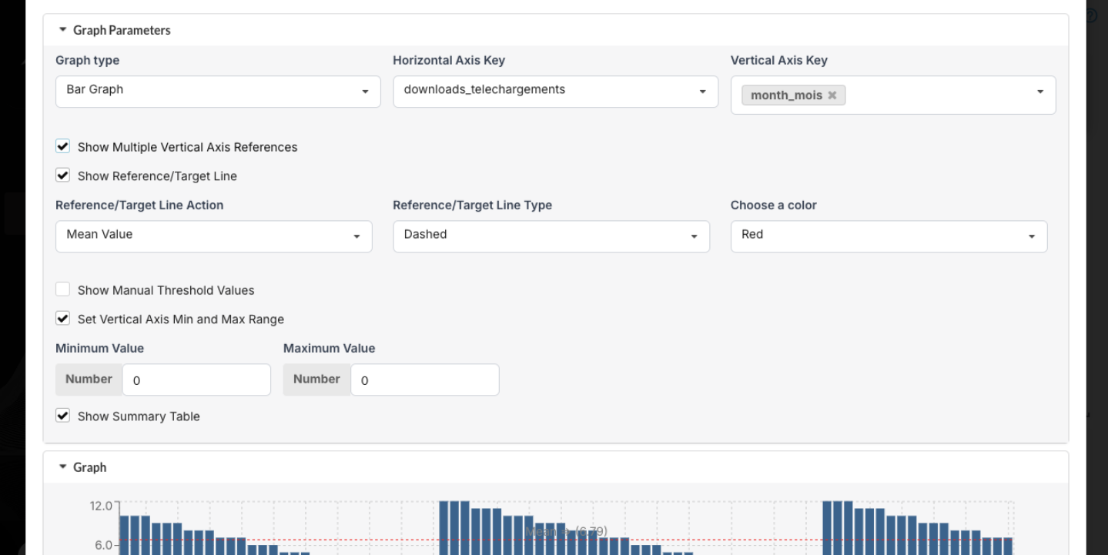
Task: Collapse the Graph Parameters section
Action: [x=62, y=29]
